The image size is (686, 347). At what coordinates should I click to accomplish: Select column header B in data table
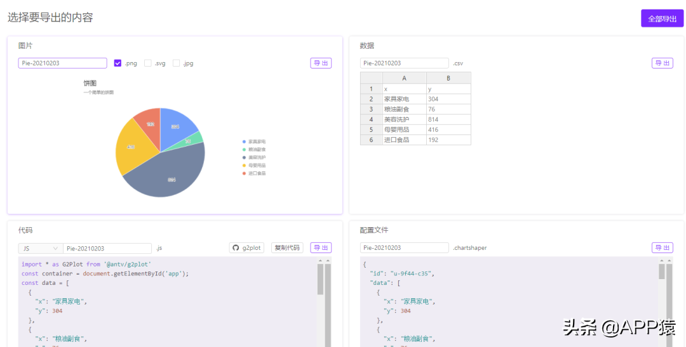(x=448, y=78)
